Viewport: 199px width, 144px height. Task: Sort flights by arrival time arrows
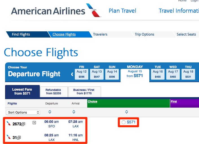74,112
